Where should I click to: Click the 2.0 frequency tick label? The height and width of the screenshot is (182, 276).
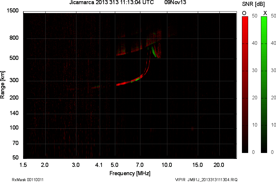[x=45, y=165]
